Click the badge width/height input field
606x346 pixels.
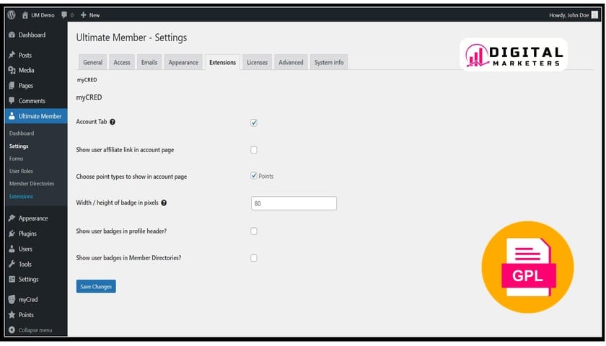(x=294, y=203)
